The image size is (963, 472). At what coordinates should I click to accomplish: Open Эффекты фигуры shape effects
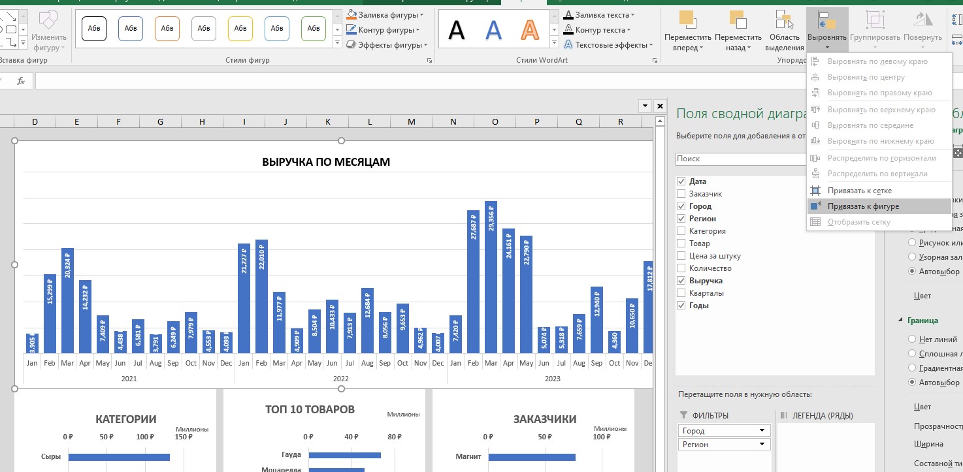click(x=385, y=45)
